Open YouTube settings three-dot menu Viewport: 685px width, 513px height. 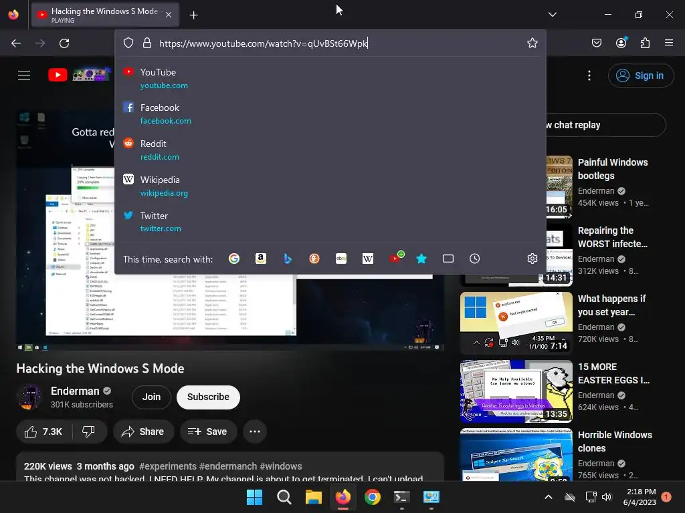pyautogui.click(x=589, y=75)
